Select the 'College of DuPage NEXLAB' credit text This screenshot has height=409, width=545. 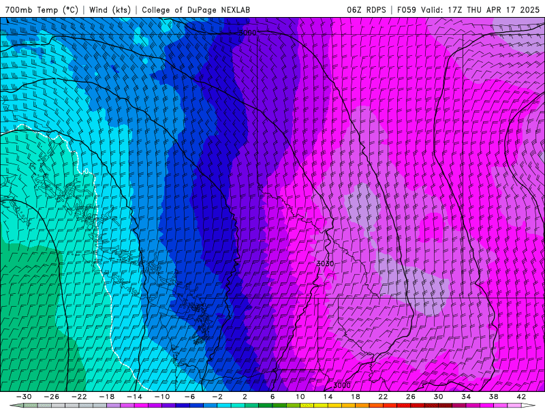(196, 10)
